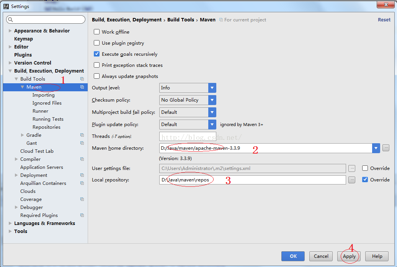Click the Reset link
The width and height of the screenshot is (397, 267).
pos(384,20)
